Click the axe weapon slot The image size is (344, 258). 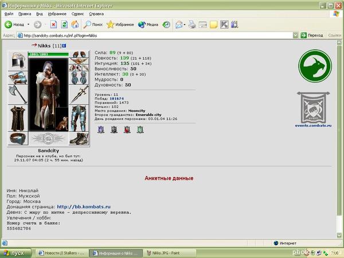(18, 95)
